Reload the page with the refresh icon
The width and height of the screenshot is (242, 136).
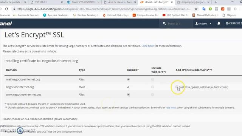[x=7, y=9]
